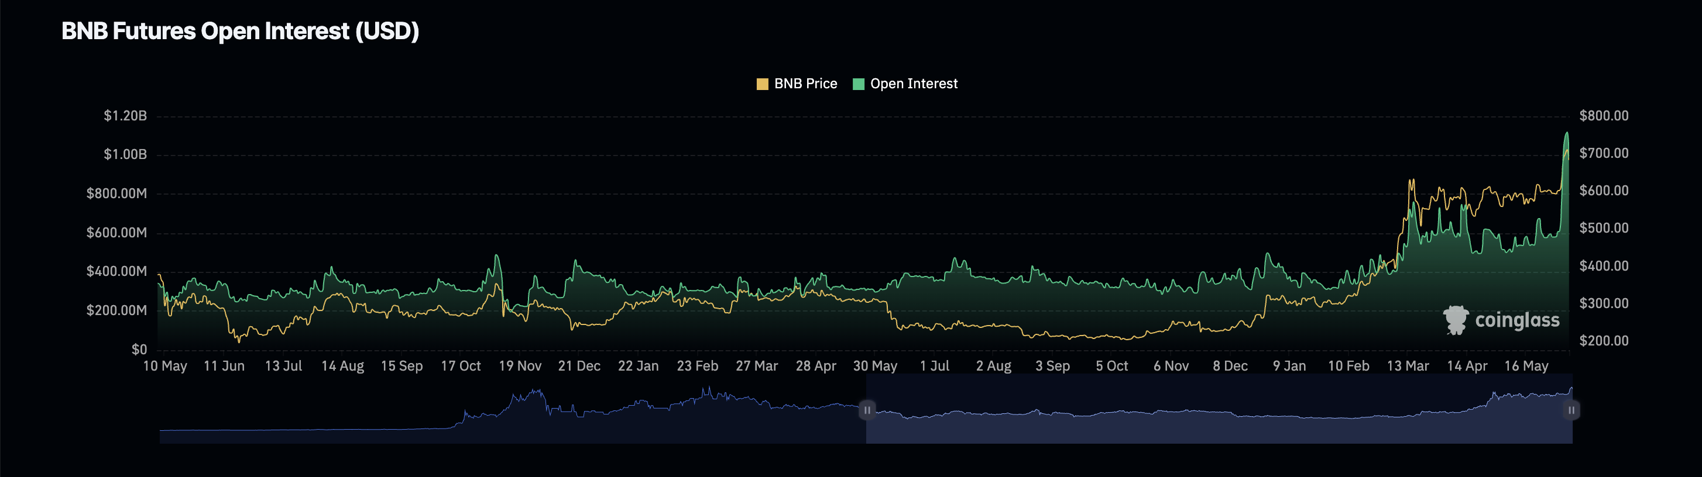The width and height of the screenshot is (1702, 477).
Task: Click the "27 Mar" date label
Action: (x=757, y=366)
